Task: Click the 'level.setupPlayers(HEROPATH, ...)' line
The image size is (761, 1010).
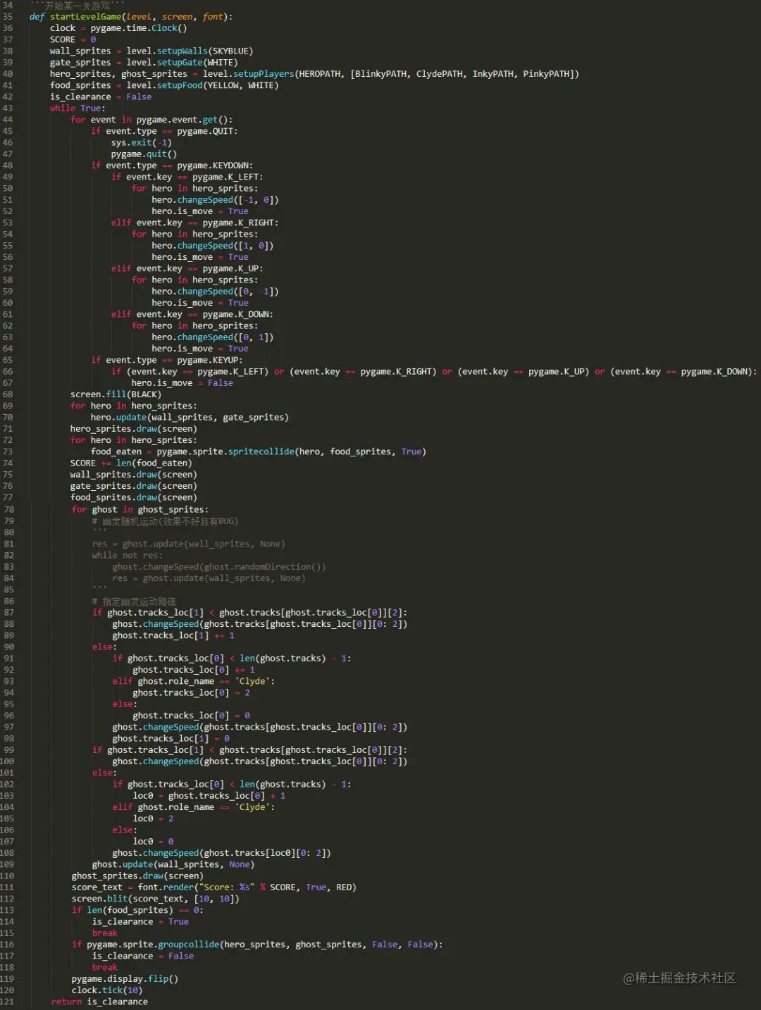Action: [314, 74]
